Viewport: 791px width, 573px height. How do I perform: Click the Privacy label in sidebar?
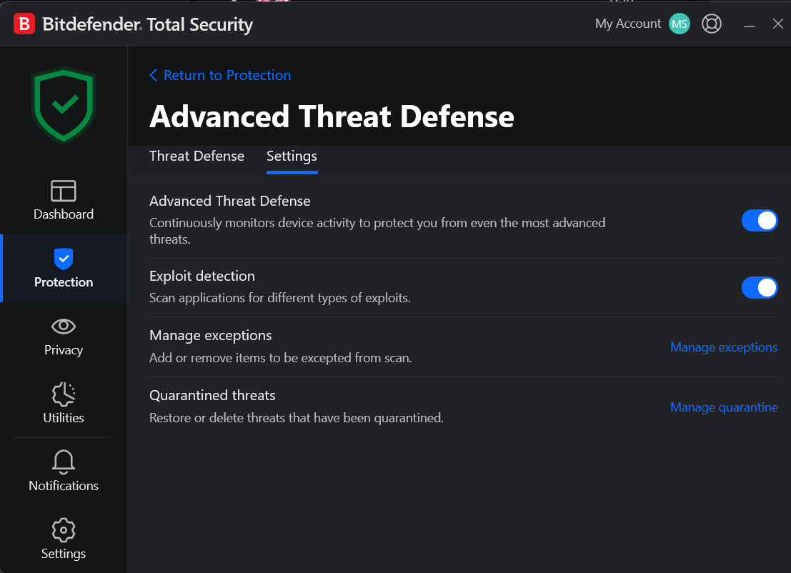[x=64, y=350]
